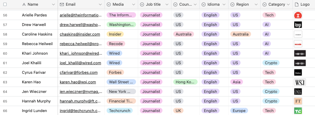The width and height of the screenshot is (315, 115).
Task: Select the name cell Arielle Pardes
Action: point(34,15)
